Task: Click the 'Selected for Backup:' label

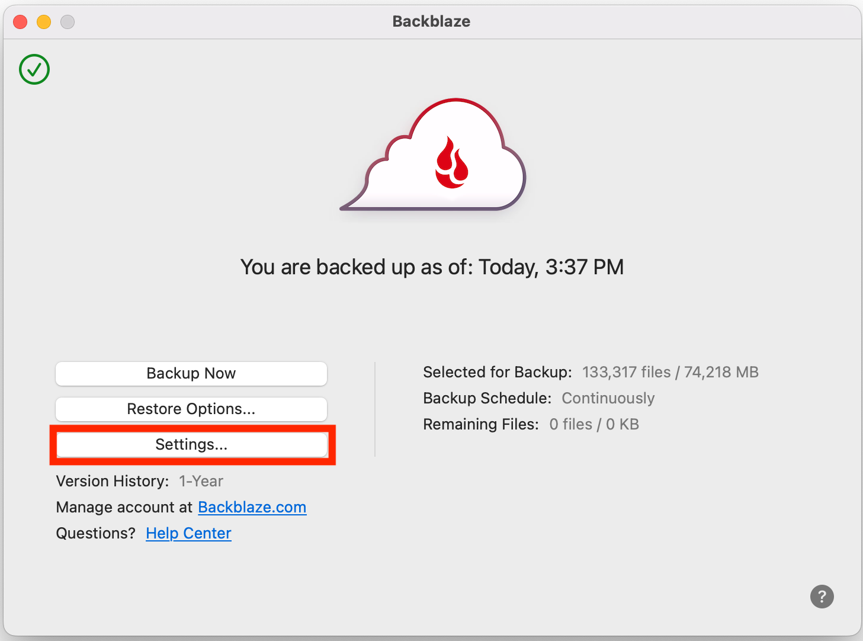Action: click(498, 372)
